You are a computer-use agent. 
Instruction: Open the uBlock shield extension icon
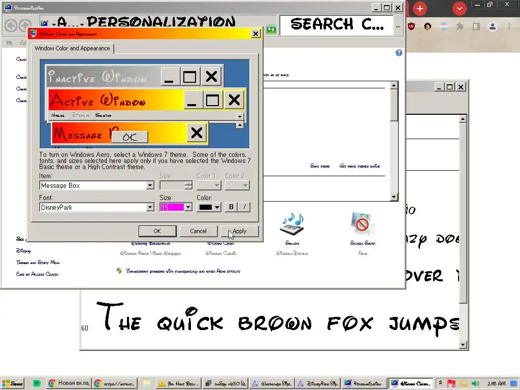(411, 26)
